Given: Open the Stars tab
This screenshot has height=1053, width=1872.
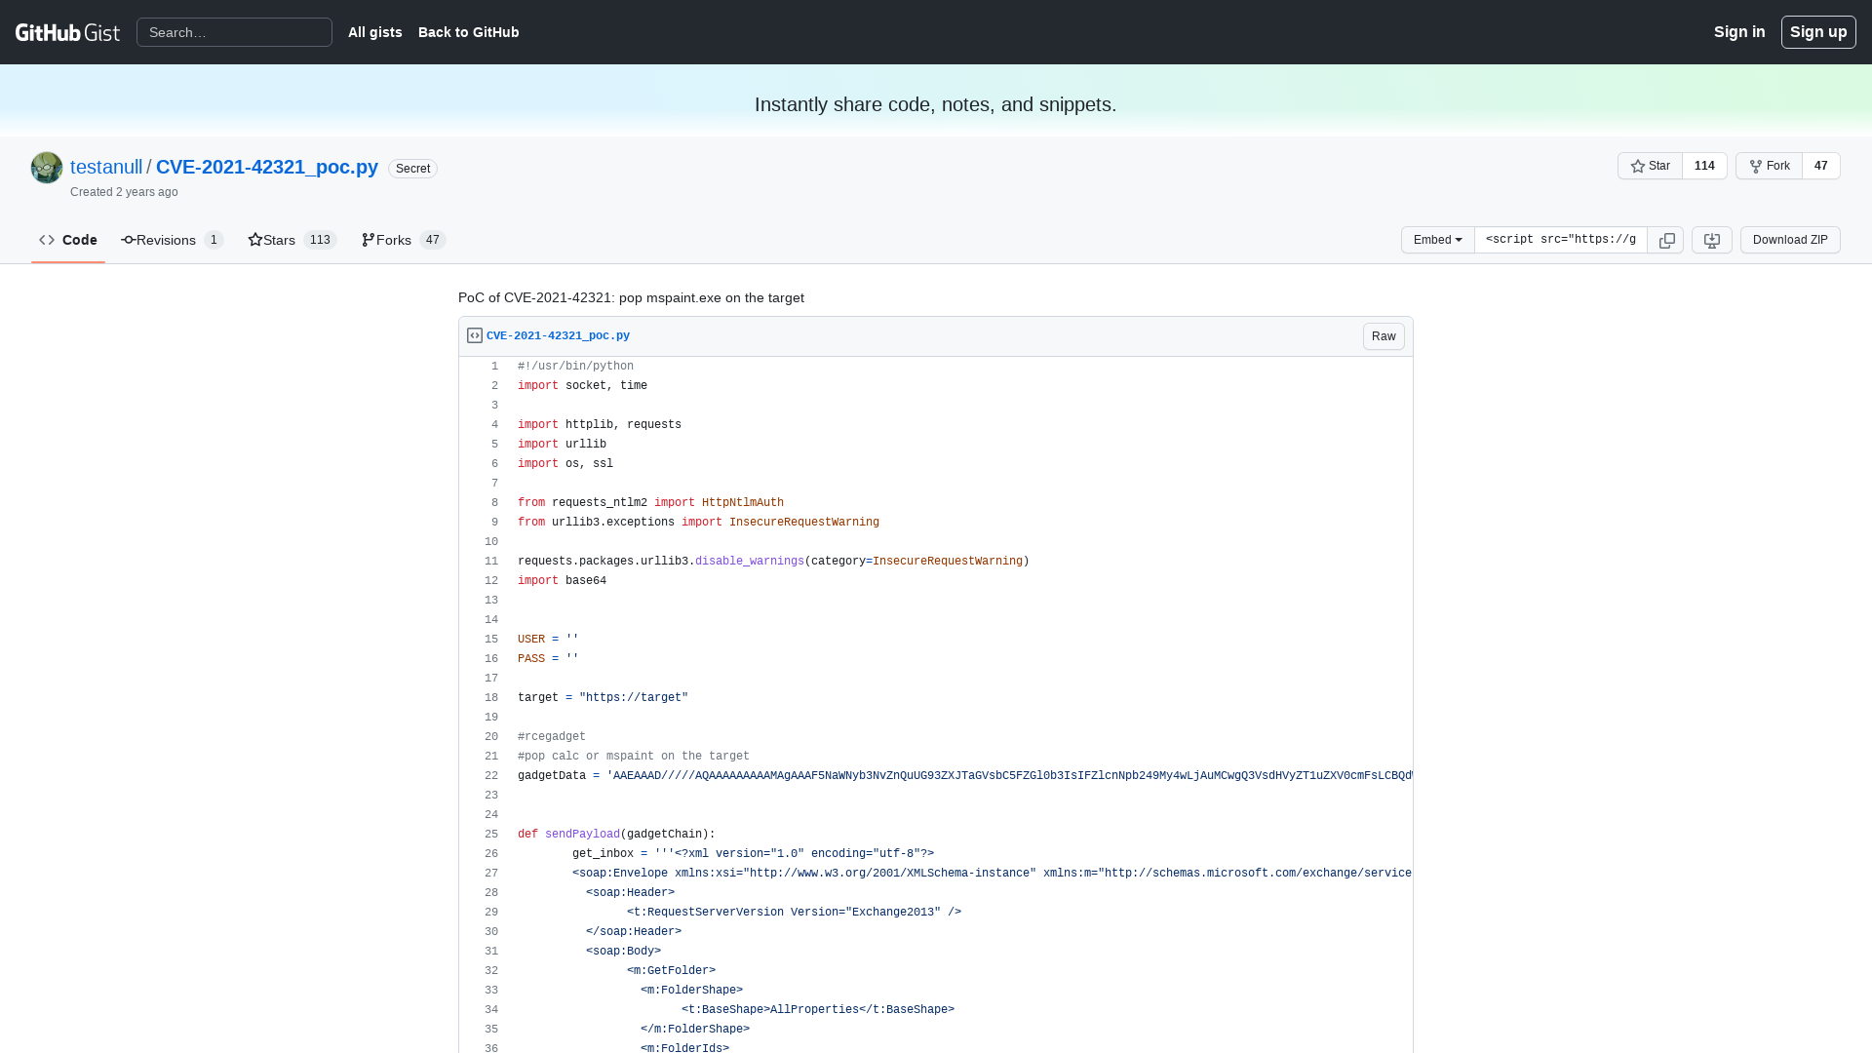Looking at the screenshot, I should click(292, 240).
